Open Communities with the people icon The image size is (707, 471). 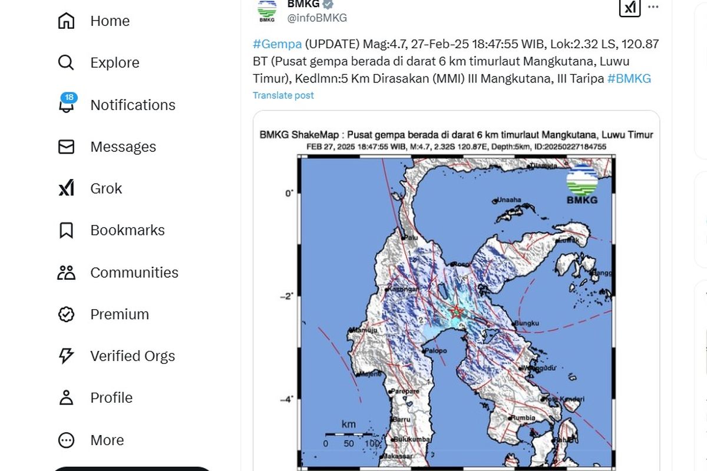[67, 272]
